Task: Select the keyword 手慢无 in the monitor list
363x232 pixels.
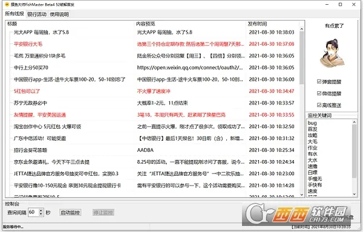Action: (315, 179)
